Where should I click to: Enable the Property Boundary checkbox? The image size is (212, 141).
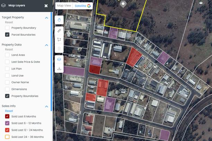click(7, 28)
